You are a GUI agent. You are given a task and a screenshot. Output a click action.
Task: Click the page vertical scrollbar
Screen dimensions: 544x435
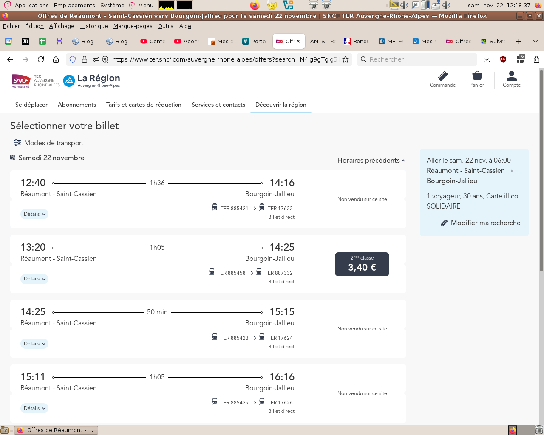541,170
